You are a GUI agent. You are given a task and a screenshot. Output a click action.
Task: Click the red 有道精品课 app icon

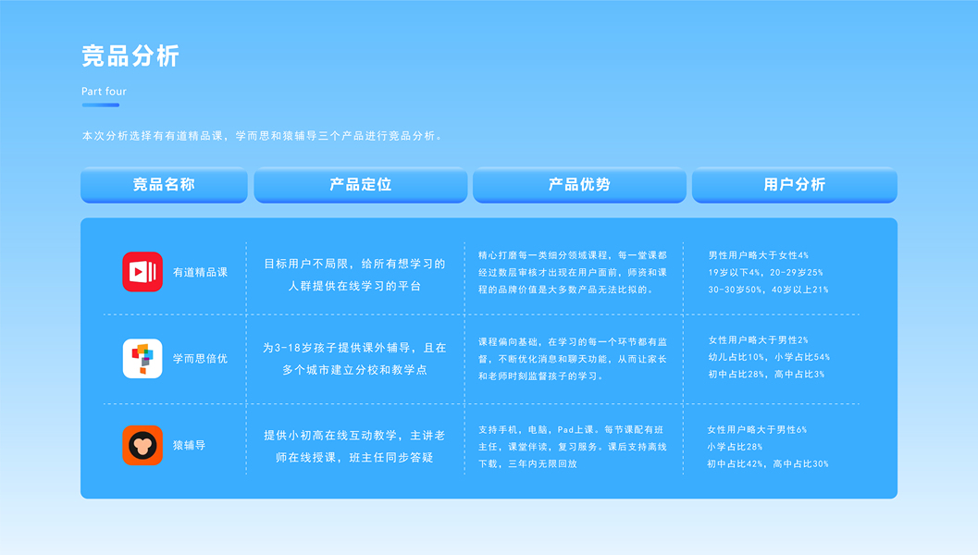(142, 272)
